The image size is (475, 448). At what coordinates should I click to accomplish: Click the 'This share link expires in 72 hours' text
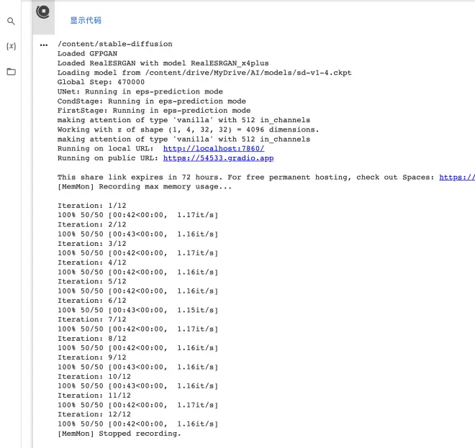[x=140, y=177]
